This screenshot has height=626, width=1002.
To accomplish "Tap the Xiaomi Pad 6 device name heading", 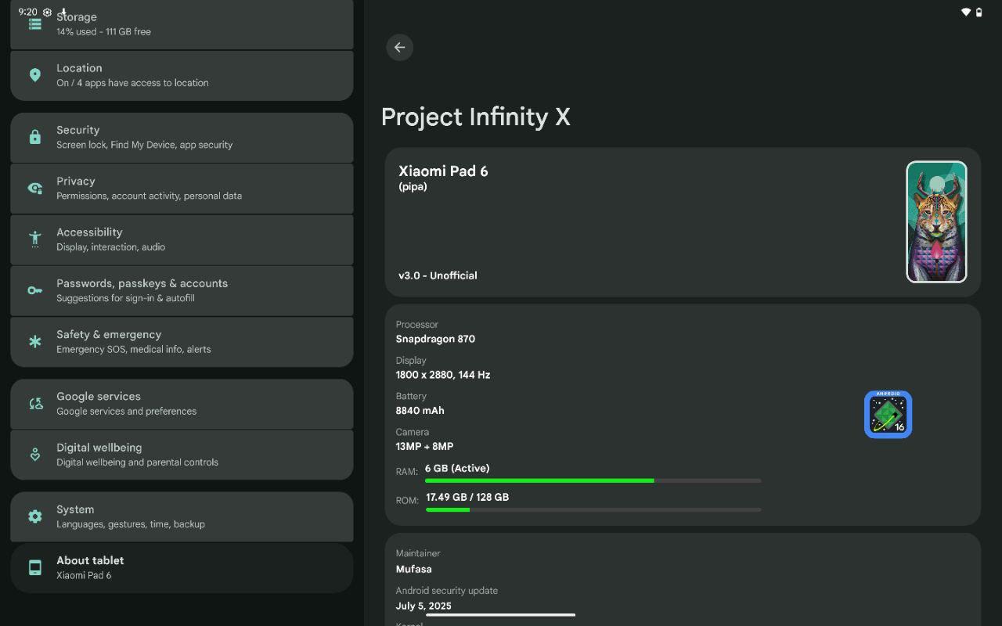I will [x=443, y=171].
